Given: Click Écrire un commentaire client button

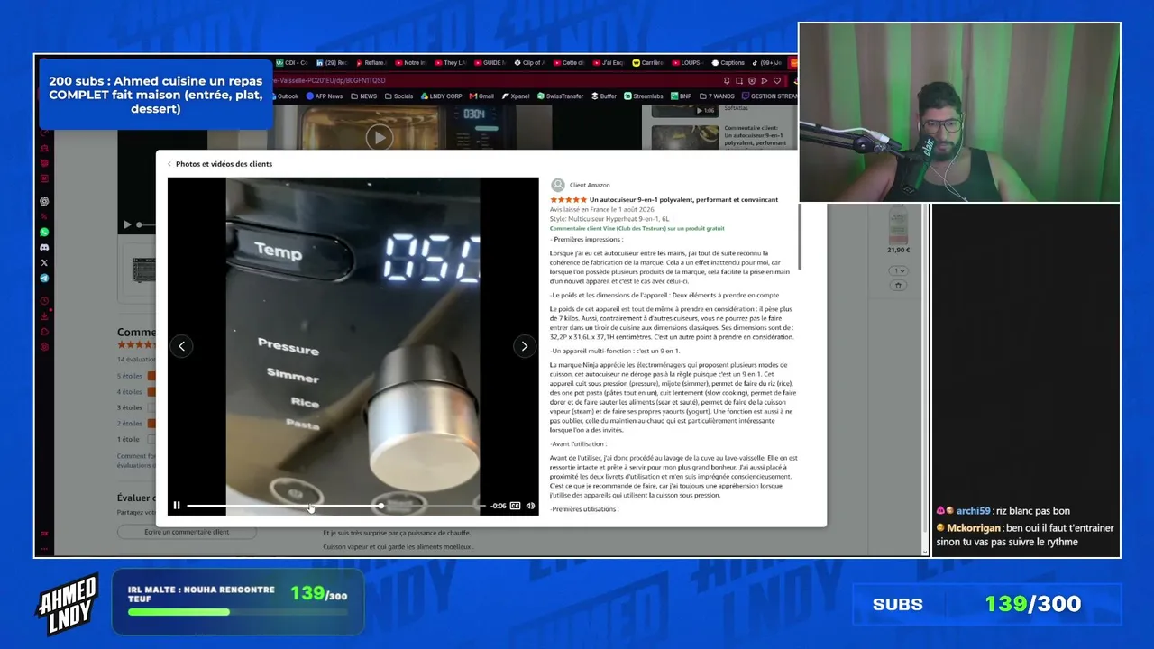Looking at the screenshot, I should 187,532.
